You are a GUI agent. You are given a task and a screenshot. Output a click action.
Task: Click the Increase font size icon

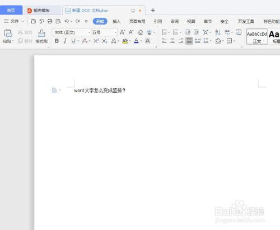coord(123,32)
